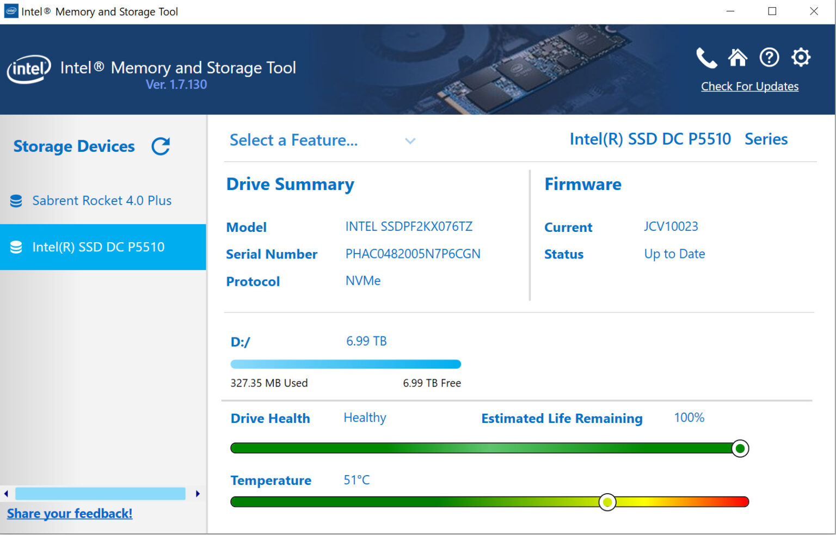
Task: Click the temperature gauge marker at 51°C
Action: coord(607,501)
